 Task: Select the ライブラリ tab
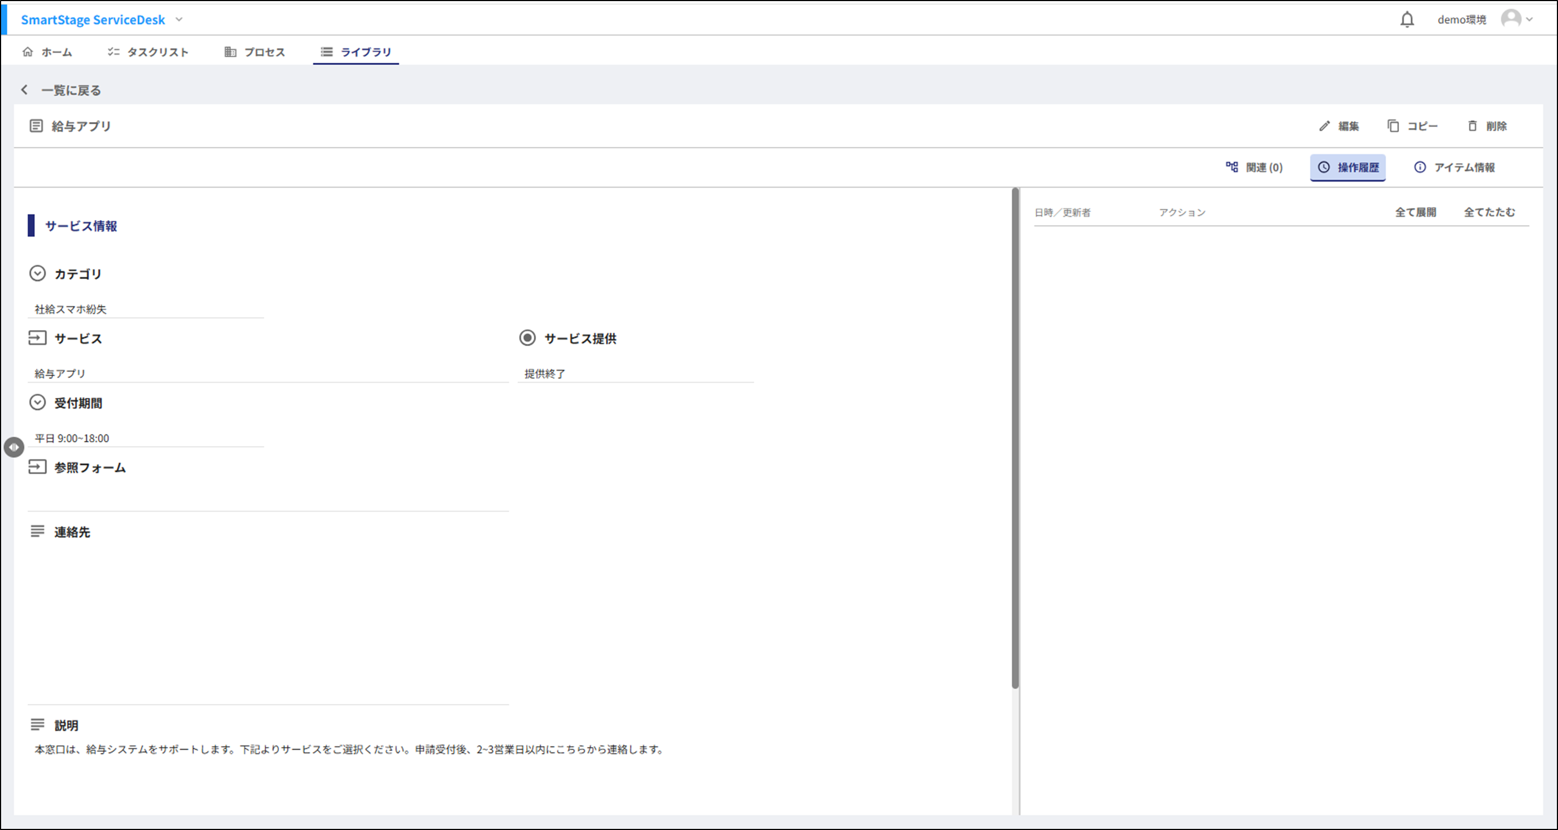355,52
